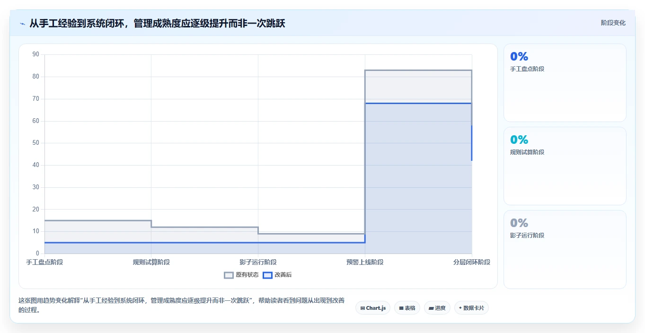Click the lightning icon beside the title
The height and width of the screenshot is (333, 645).
[22, 23]
